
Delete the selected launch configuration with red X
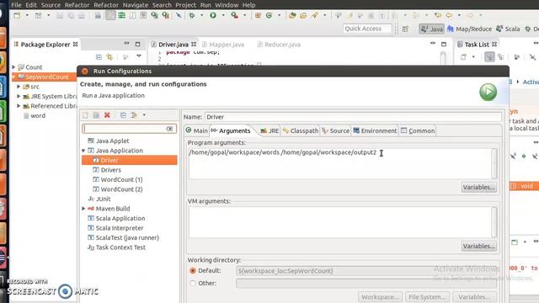point(107,115)
